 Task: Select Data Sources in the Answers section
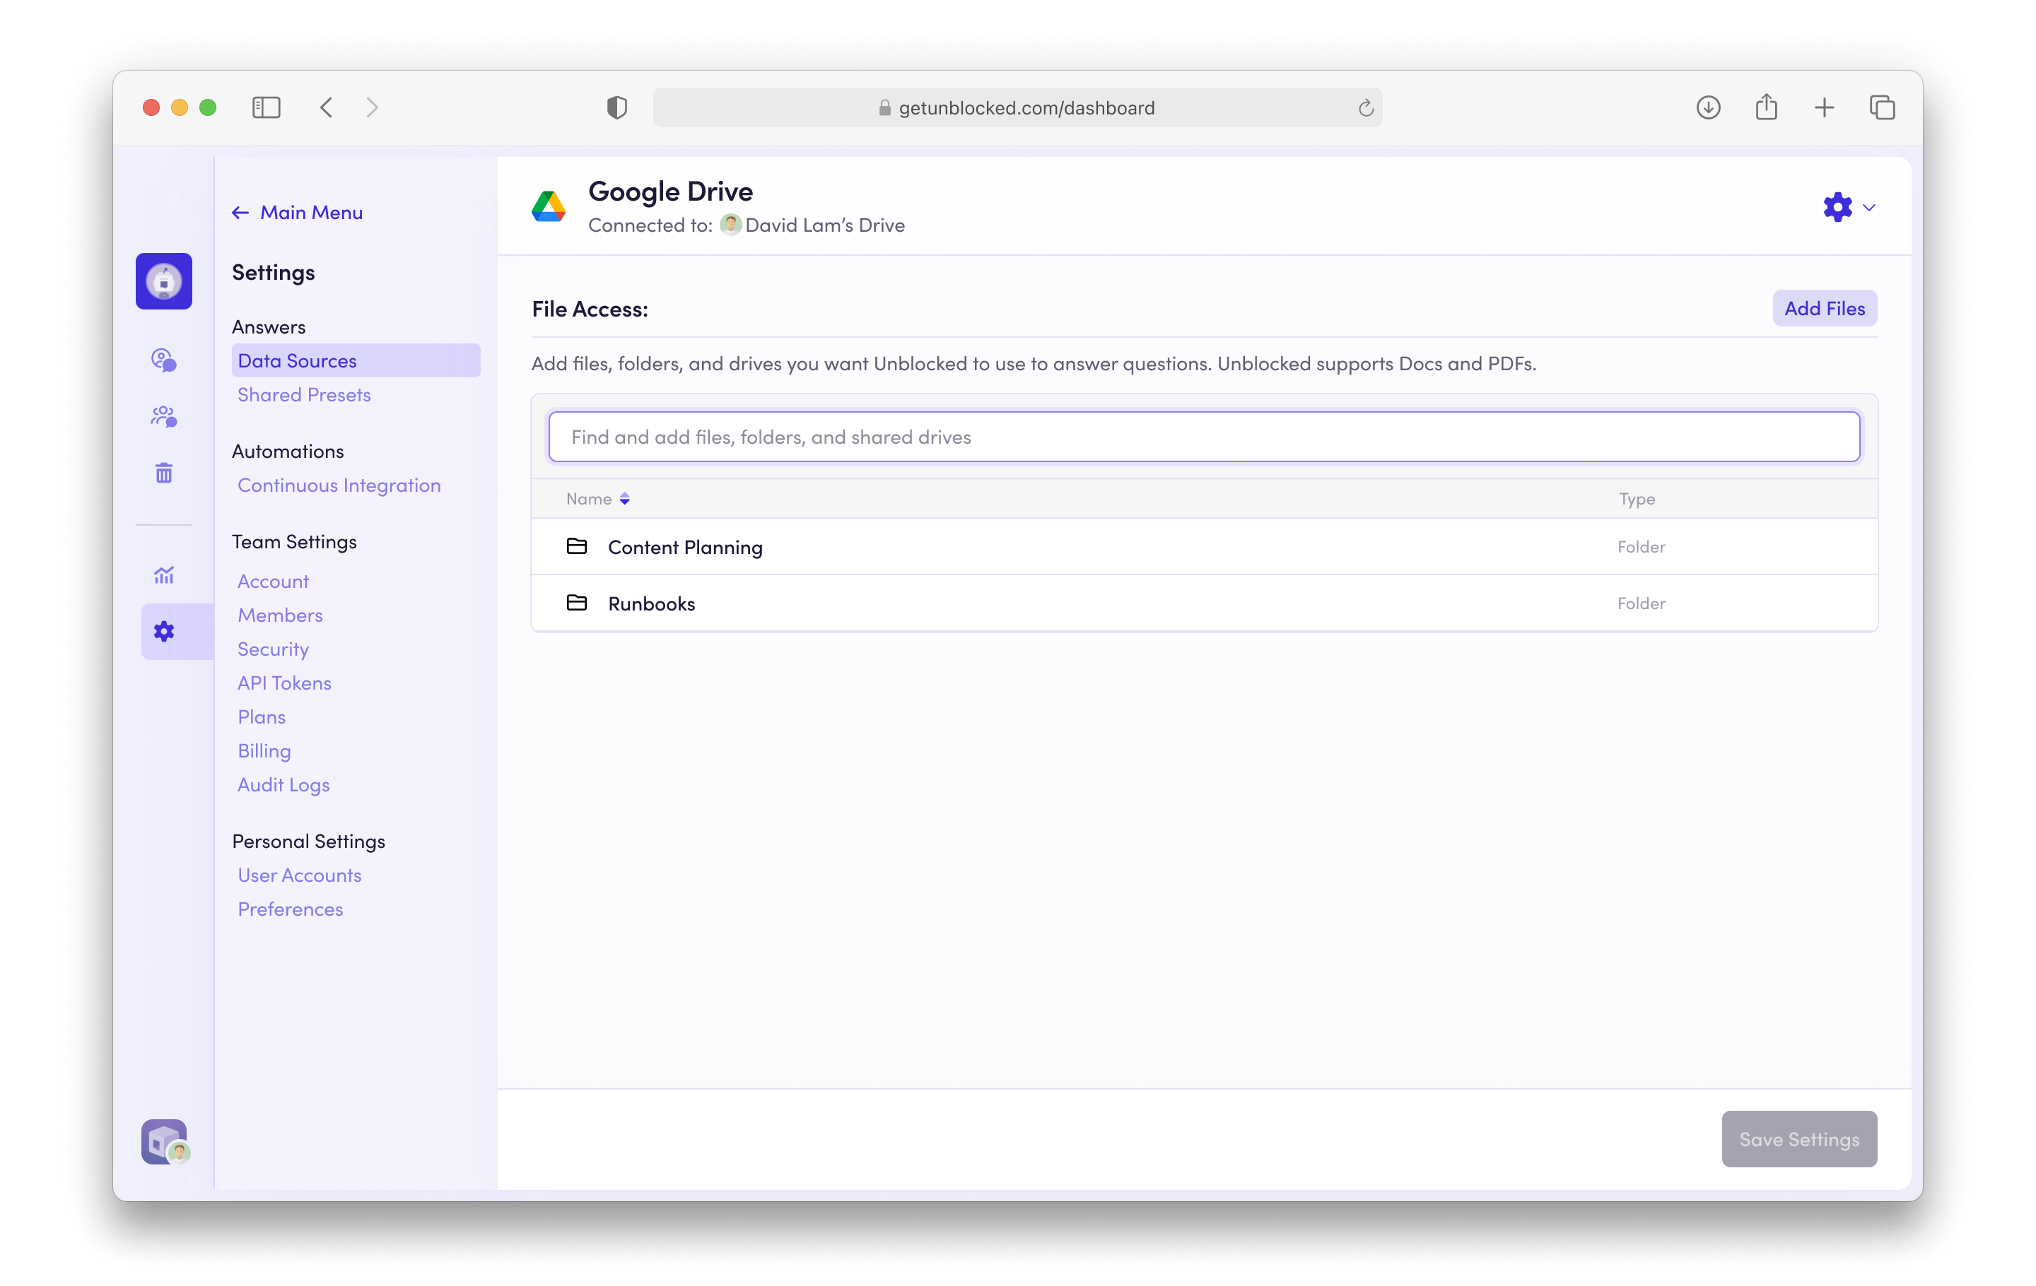(297, 360)
